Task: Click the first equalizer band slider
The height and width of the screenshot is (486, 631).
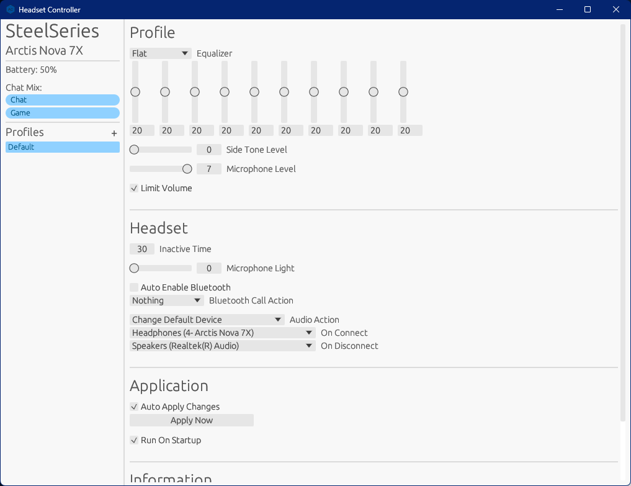Action: pyautogui.click(x=135, y=91)
